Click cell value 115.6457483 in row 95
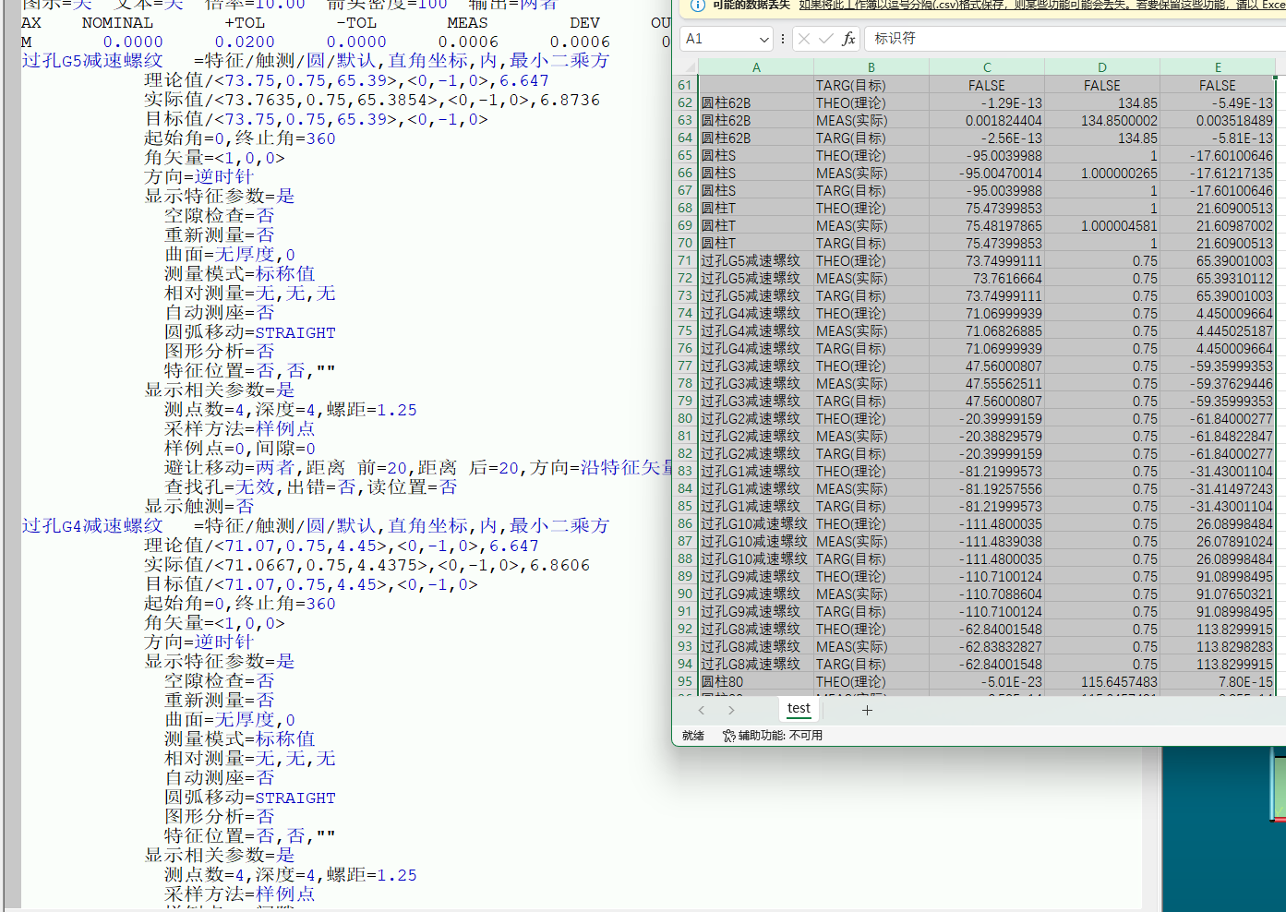Image resolution: width=1286 pixels, height=912 pixels. (1102, 681)
